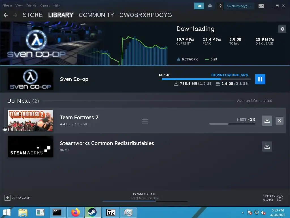Viewport: 290px width, 218px height.
Task: Click the bottom DOWNLOADING status bar
Action: tap(145, 201)
